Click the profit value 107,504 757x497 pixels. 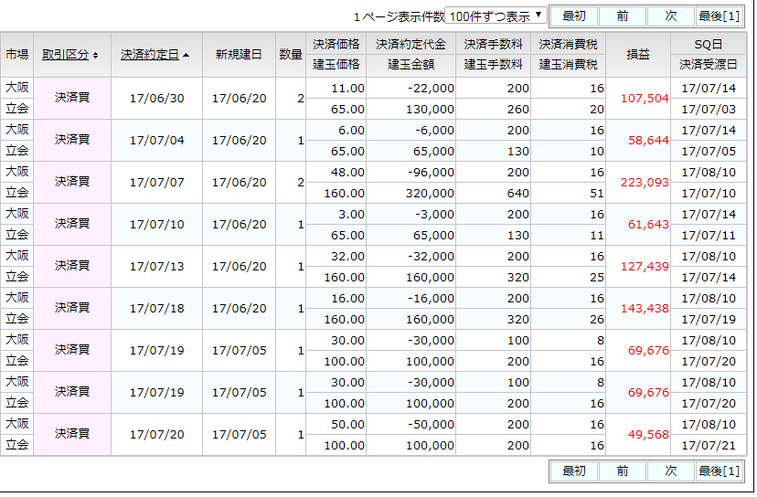tap(645, 99)
